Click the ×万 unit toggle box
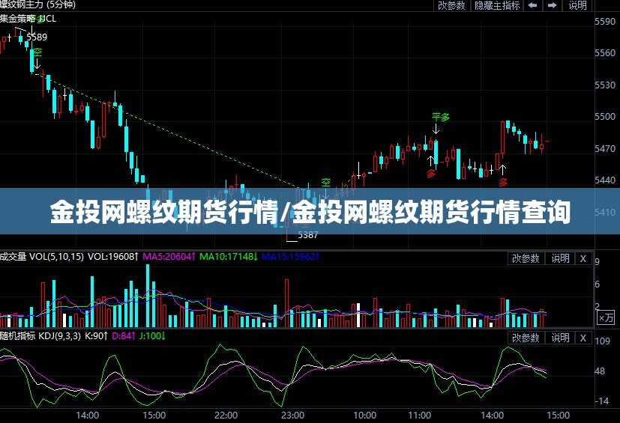The width and height of the screenshot is (620, 423). (x=605, y=317)
